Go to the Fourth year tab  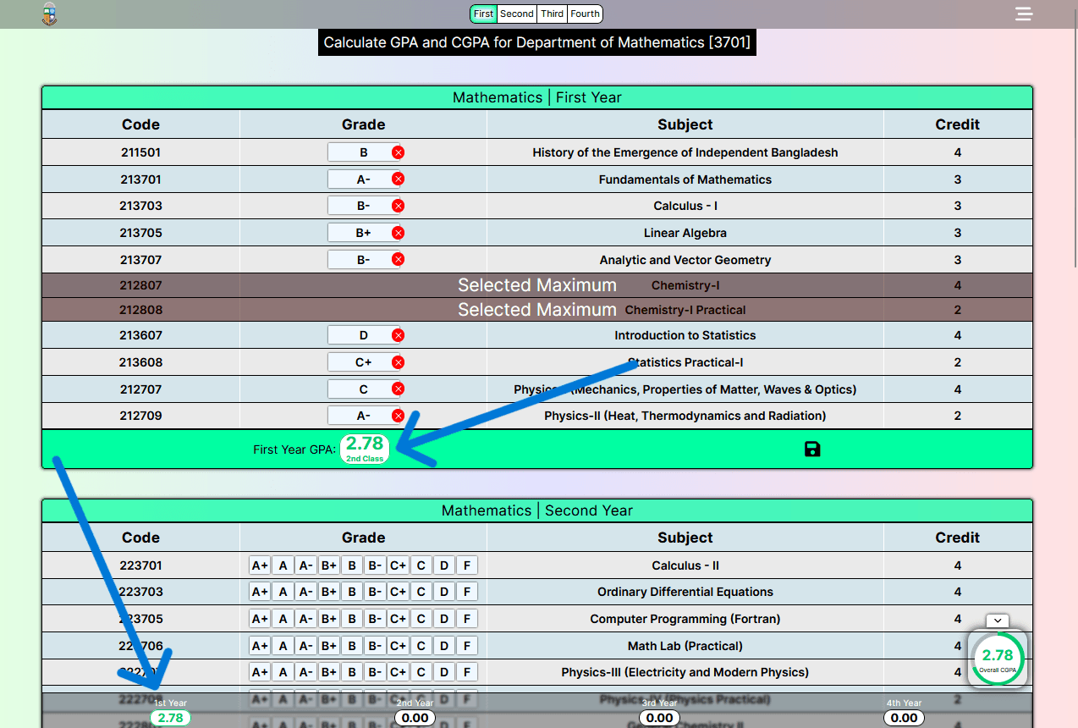(x=585, y=14)
